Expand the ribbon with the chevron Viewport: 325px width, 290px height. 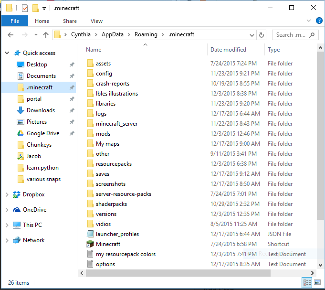[x=309, y=21]
